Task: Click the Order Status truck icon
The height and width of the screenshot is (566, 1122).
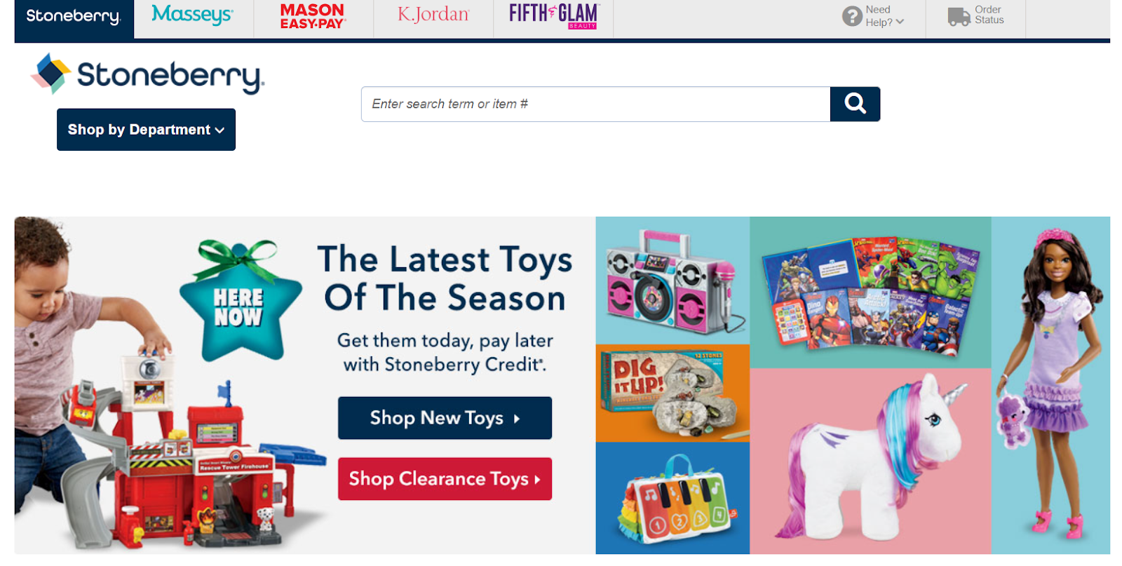Action: point(959,16)
